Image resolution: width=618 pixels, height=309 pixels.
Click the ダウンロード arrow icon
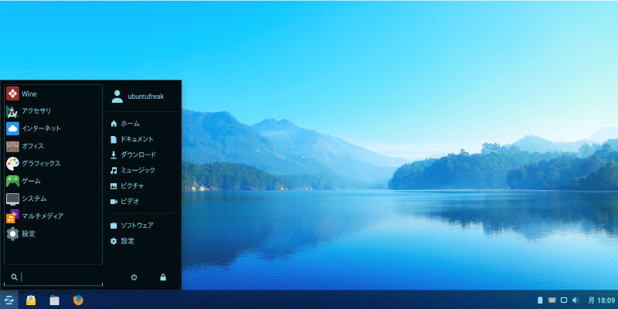point(114,155)
